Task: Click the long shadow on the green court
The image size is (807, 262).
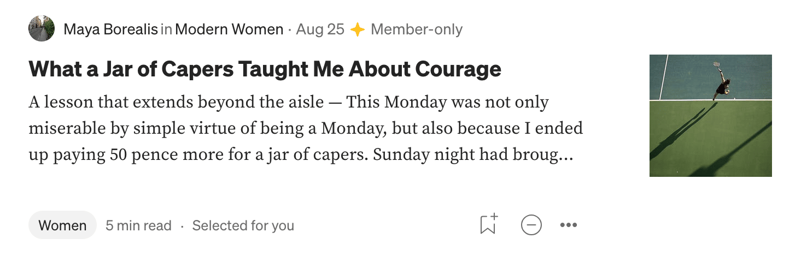Action: (683, 131)
